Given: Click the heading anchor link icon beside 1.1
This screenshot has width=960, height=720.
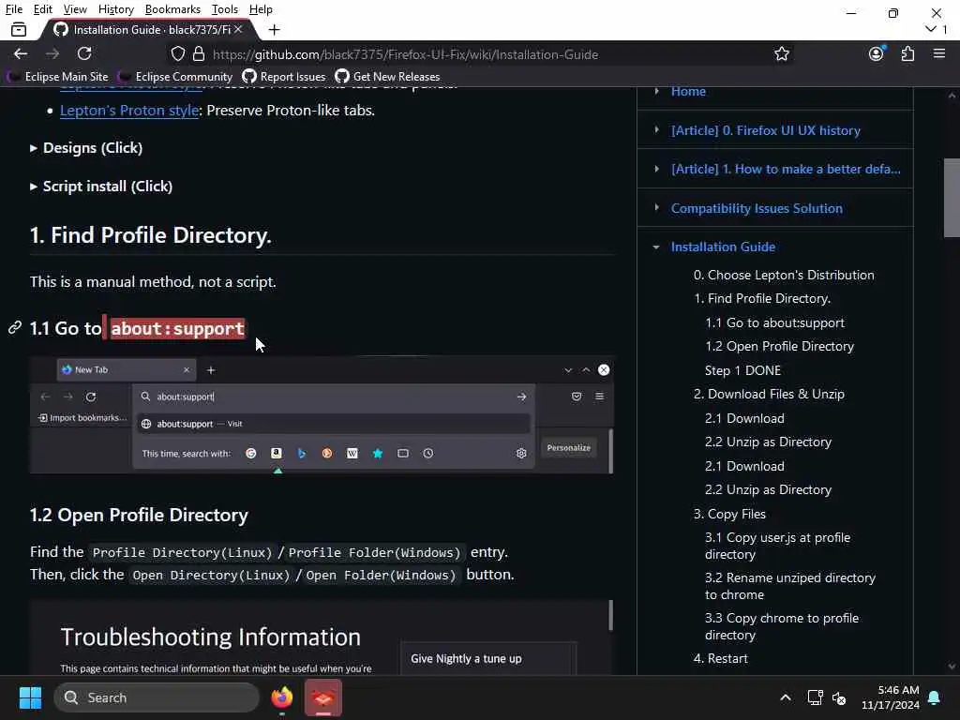Looking at the screenshot, I should (x=15, y=327).
